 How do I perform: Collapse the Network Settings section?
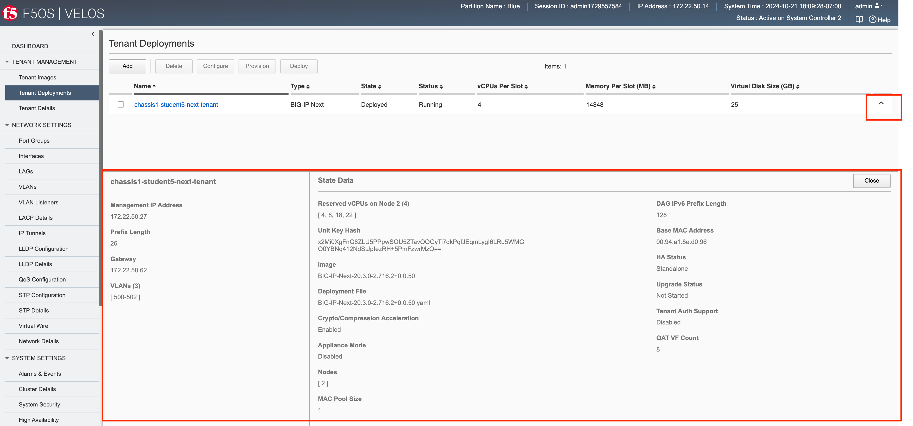point(7,125)
